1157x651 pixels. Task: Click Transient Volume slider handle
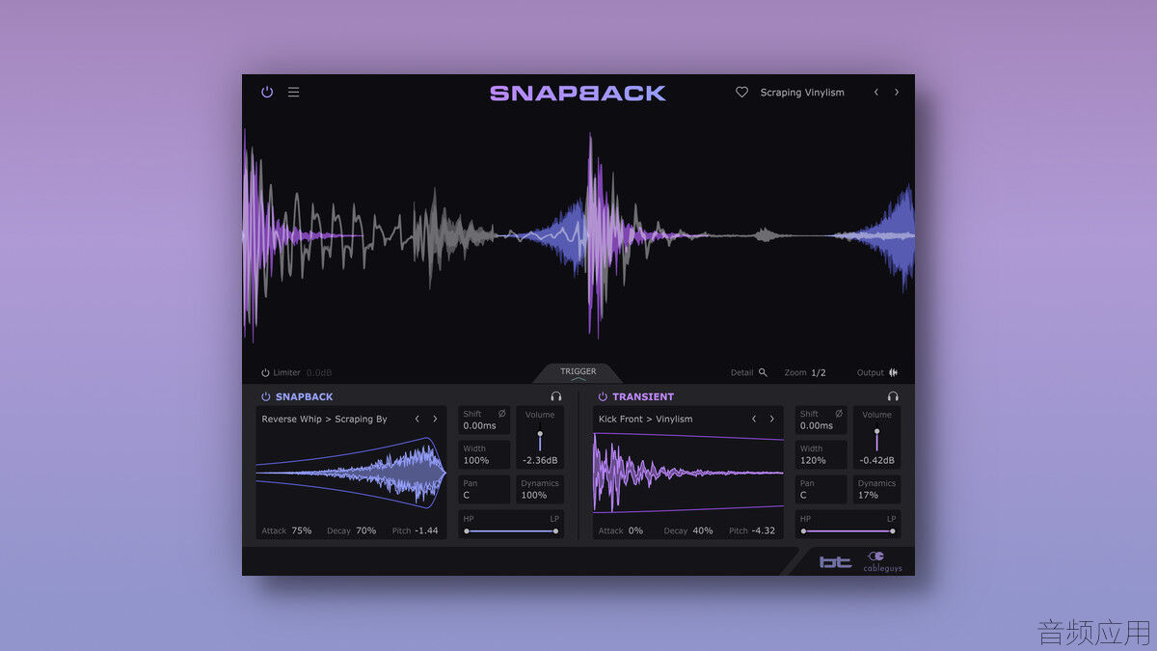pyautogui.click(x=876, y=431)
